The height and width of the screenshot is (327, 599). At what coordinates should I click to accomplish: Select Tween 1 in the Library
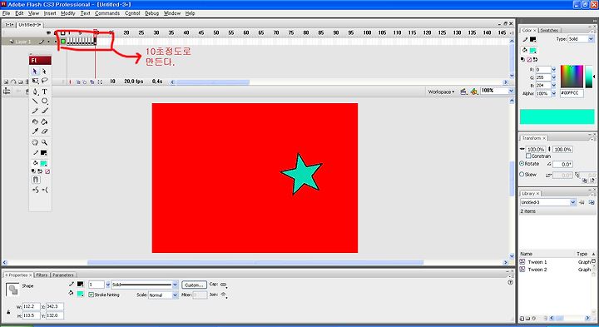537,262
